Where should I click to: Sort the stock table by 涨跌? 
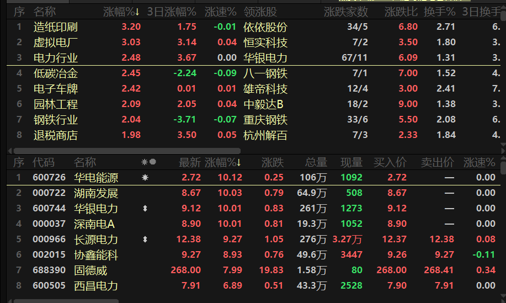click(x=273, y=162)
